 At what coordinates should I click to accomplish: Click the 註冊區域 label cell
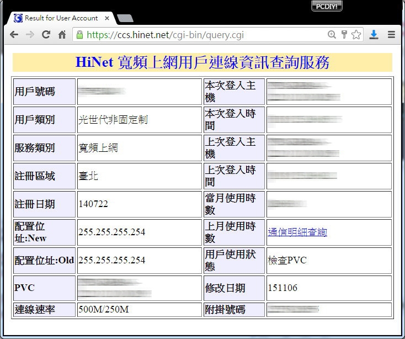pyautogui.click(x=44, y=176)
